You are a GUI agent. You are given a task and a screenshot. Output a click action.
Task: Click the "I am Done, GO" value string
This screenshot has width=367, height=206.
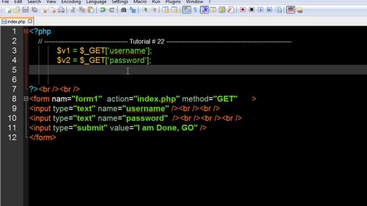[166, 128]
